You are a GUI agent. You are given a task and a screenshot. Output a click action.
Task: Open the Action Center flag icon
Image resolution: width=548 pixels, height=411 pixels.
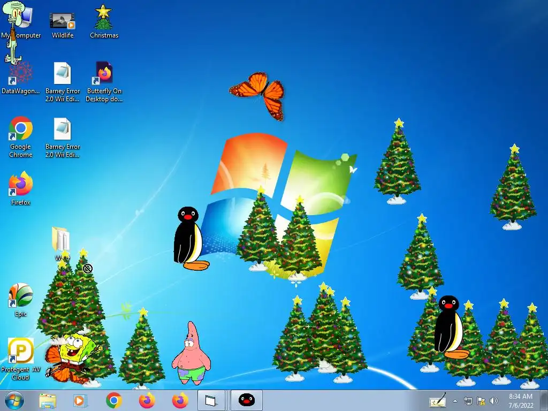pos(481,401)
